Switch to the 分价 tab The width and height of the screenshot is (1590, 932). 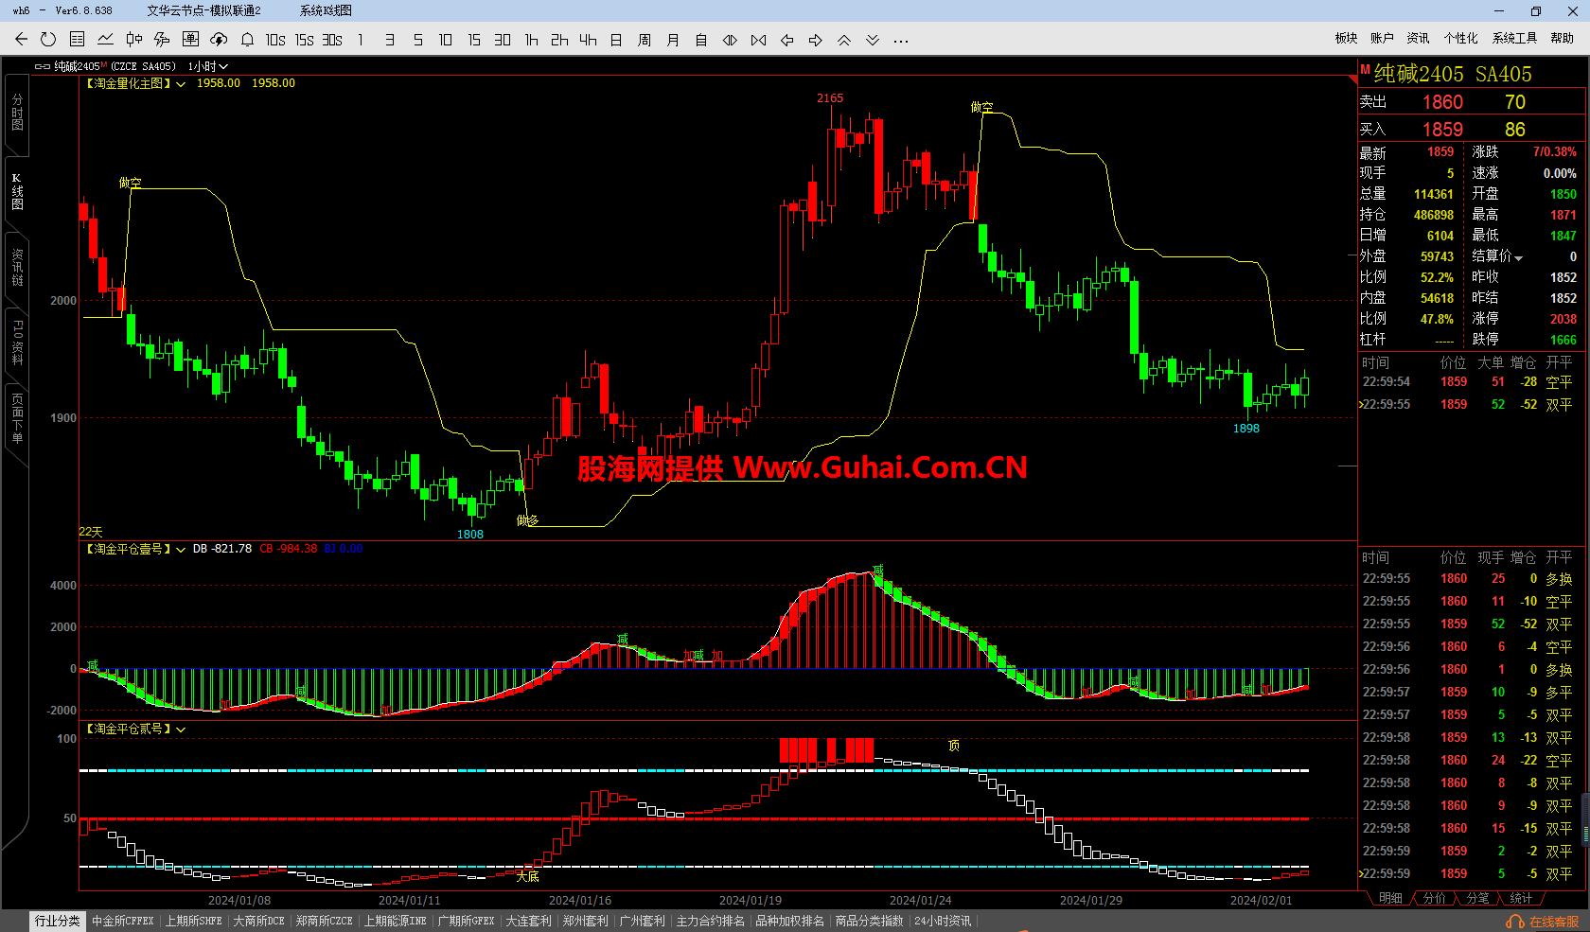1434,898
